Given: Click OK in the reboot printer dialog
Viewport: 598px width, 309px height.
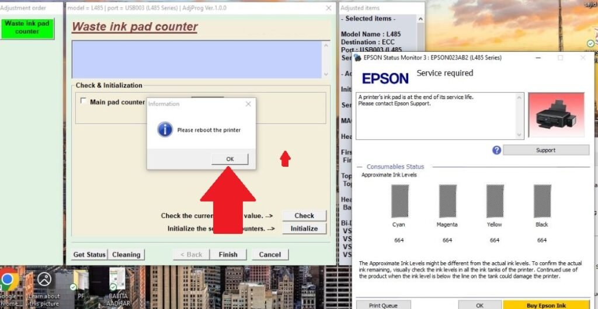Looking at the screenshot, I should (230, 159).
